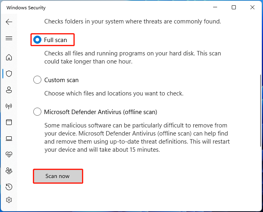Image resolution: width=263 pixels, height=212 pixels.
Task: Maximize the Windows Security window
Action: click(234, 7)
